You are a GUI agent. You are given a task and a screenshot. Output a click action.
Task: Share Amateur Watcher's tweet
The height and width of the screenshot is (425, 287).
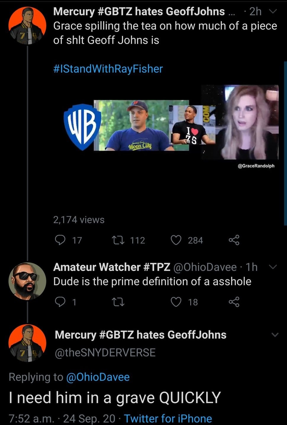pos(234,302)
